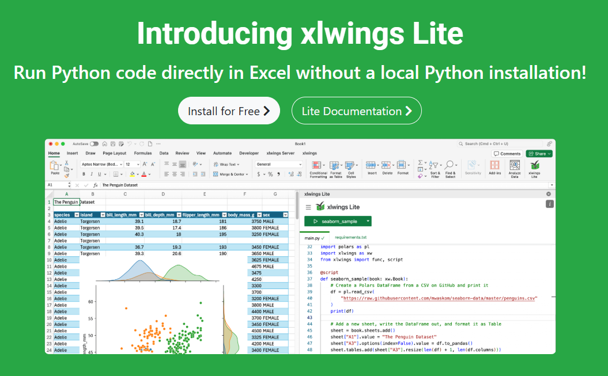Screen dimensions: 608x376
Task: Open Find & Select magnifier
Action: point(450,169)
